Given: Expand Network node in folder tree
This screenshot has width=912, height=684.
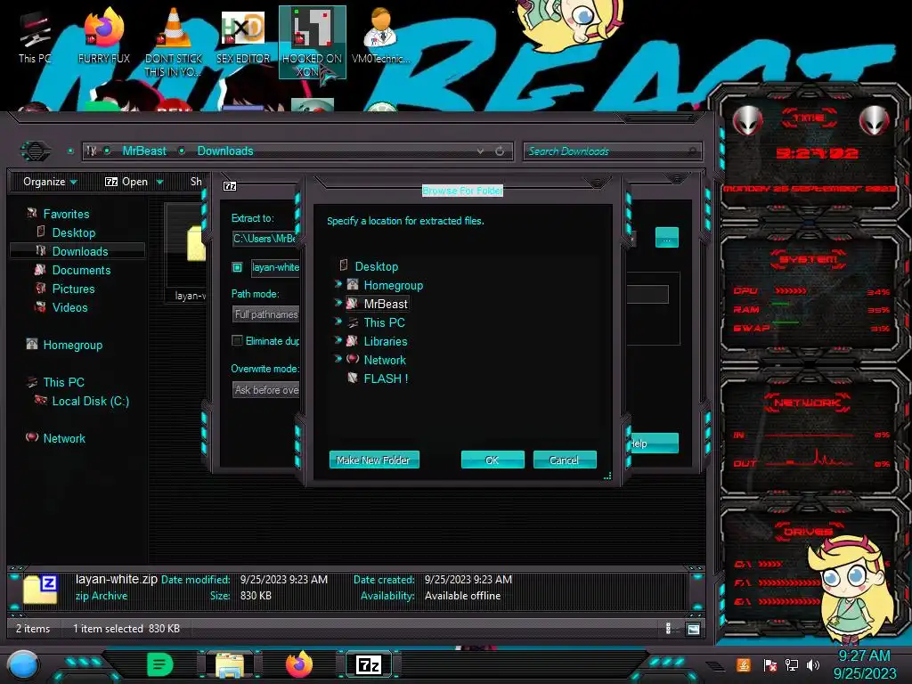Looking at the screenshot, I should (338, 358).
